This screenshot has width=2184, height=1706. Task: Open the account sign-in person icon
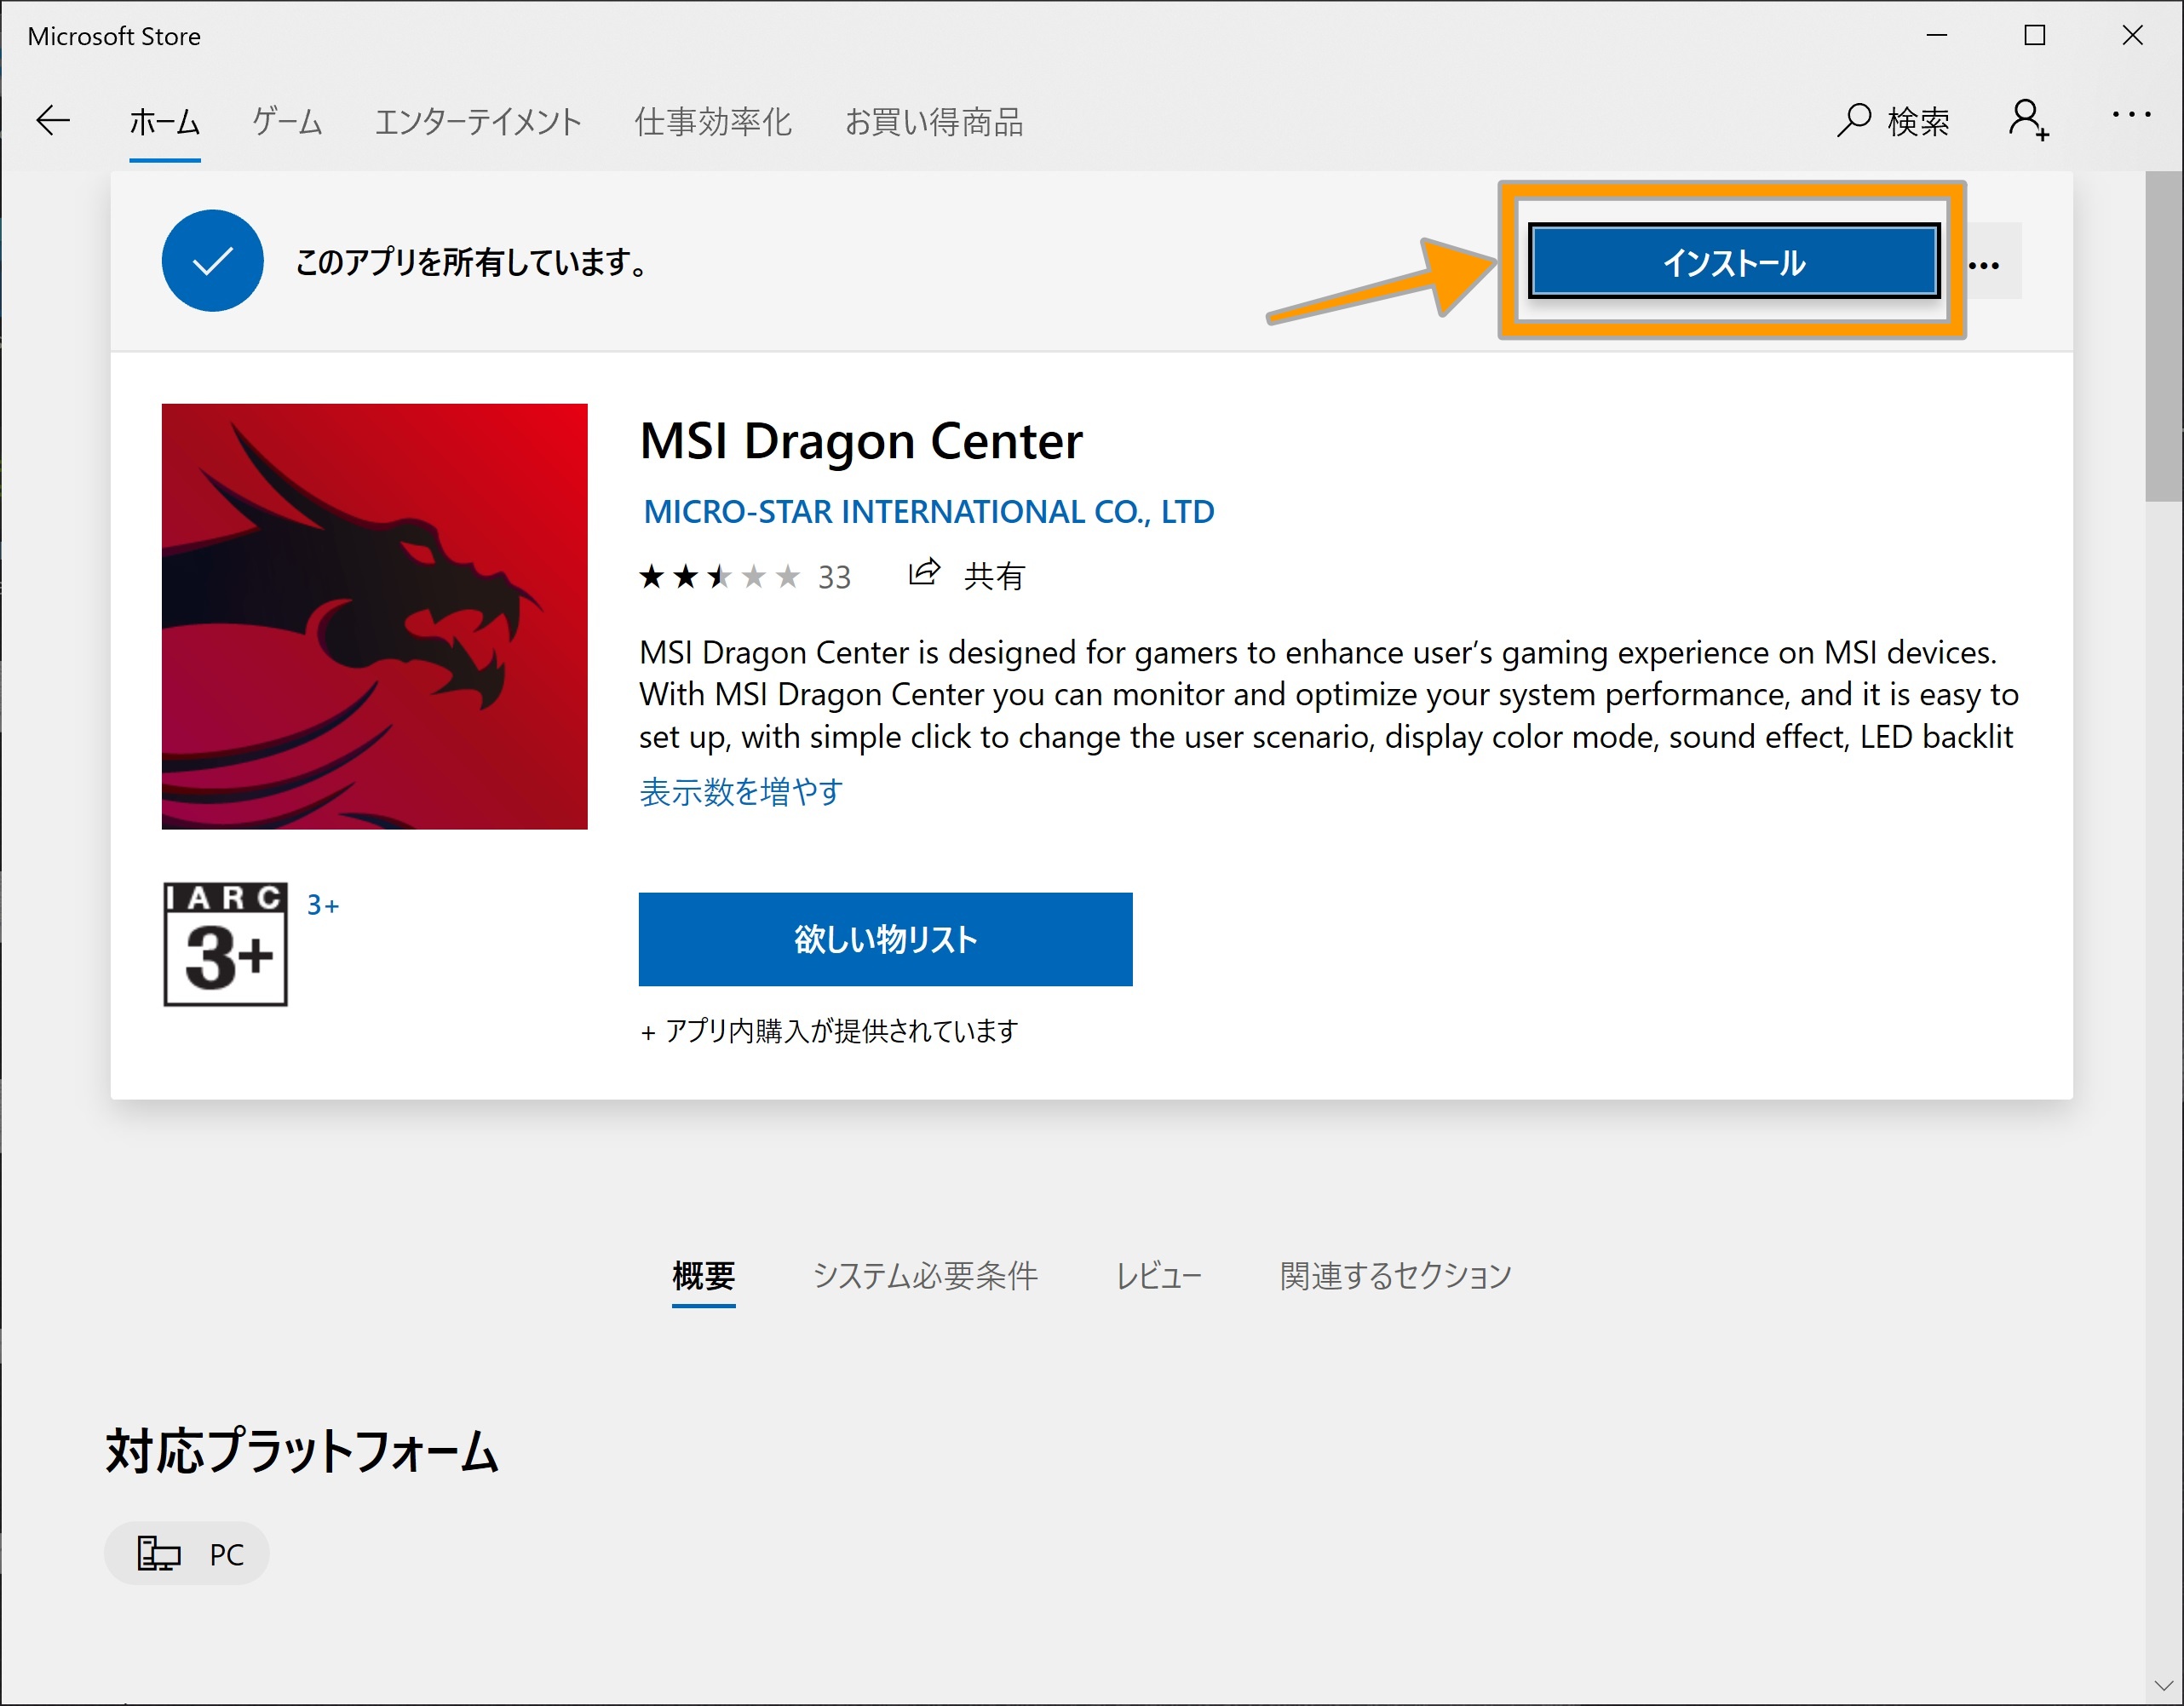(2029, 121)
